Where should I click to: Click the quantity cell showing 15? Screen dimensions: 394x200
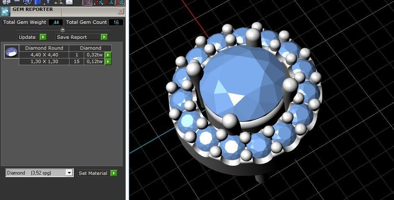click(x=77, y=62)
